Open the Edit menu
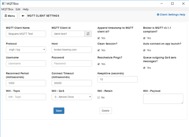Screen dimensions: 189x137 [18, 9]
